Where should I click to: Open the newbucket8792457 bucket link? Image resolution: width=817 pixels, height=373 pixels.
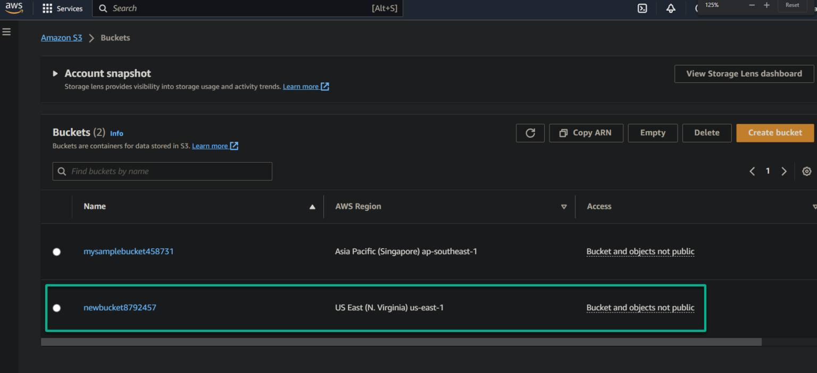(120, 308)
